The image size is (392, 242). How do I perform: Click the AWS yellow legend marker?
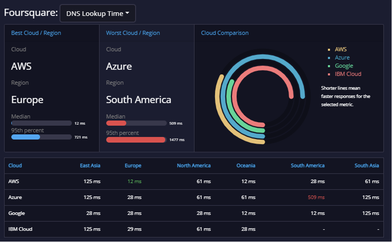click(329, 50)
